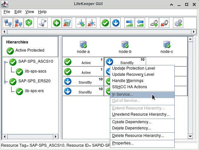Click the toolbar's horizontal scrollbar right arrow

(194, 32)
